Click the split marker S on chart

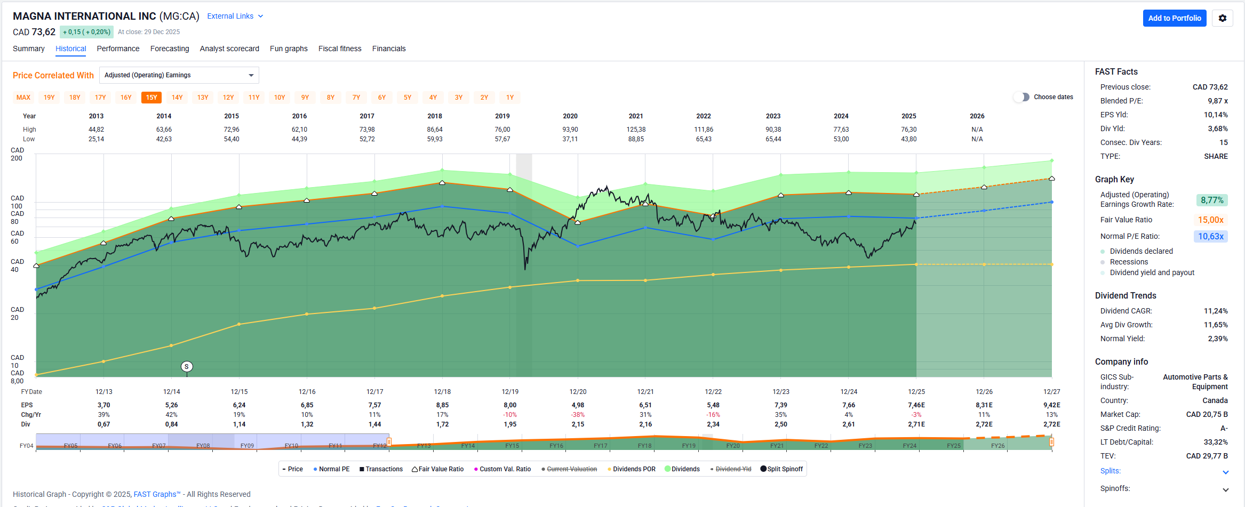(186, 366)
